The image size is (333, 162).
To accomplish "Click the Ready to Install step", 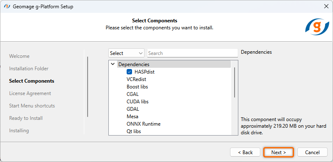I will tap(26, 118).
